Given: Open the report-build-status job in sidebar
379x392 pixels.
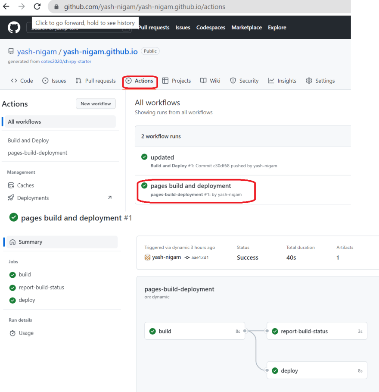Looking at the screenshot, I should [41, 288].
